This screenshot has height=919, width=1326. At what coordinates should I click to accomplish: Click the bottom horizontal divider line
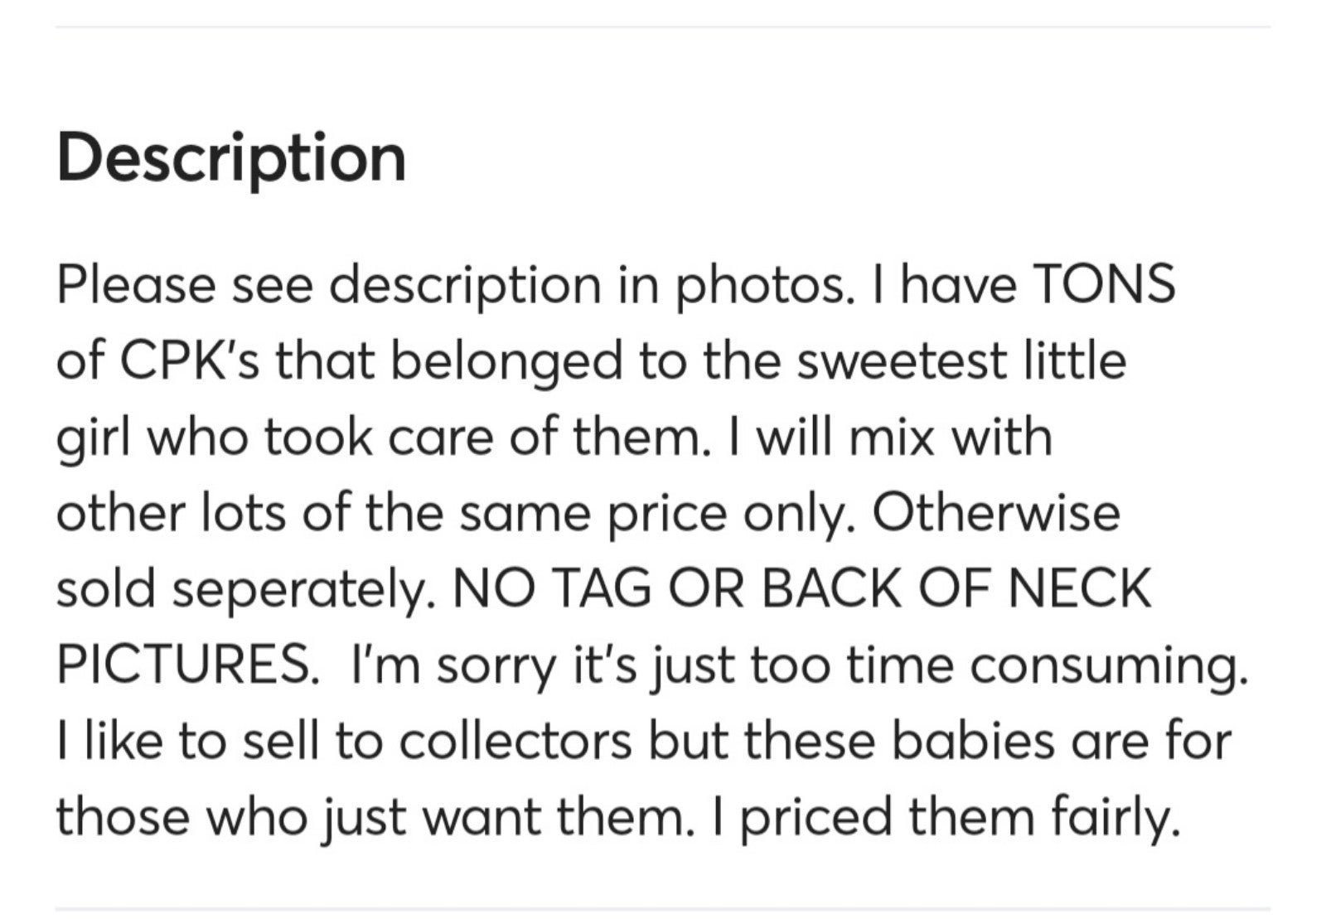(x=663, y=908)
